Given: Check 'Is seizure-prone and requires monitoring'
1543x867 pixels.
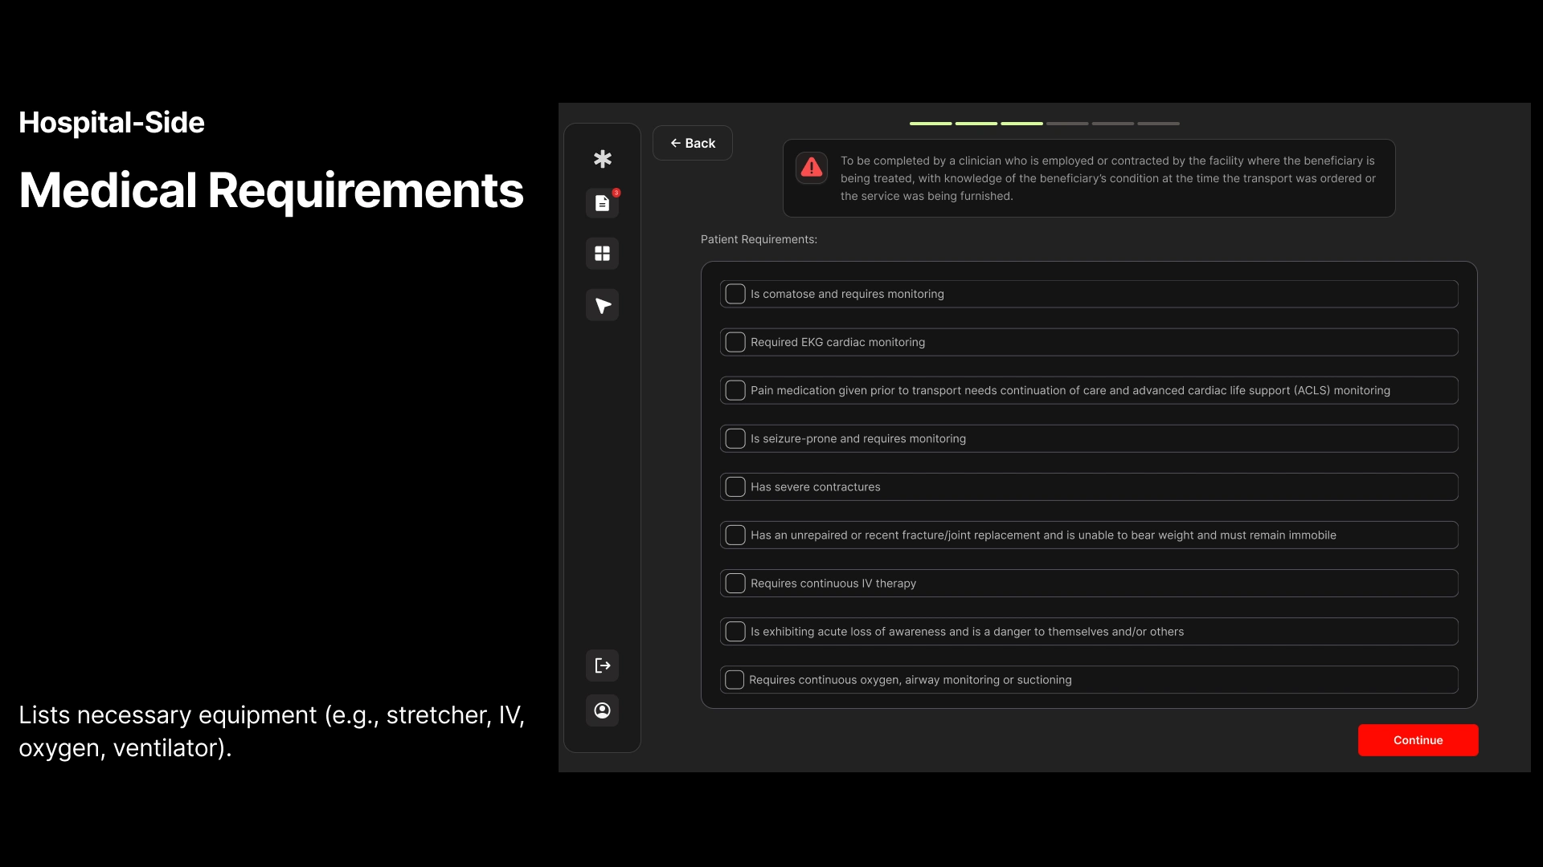Looking at the screenshot, I should pos(735,438).
